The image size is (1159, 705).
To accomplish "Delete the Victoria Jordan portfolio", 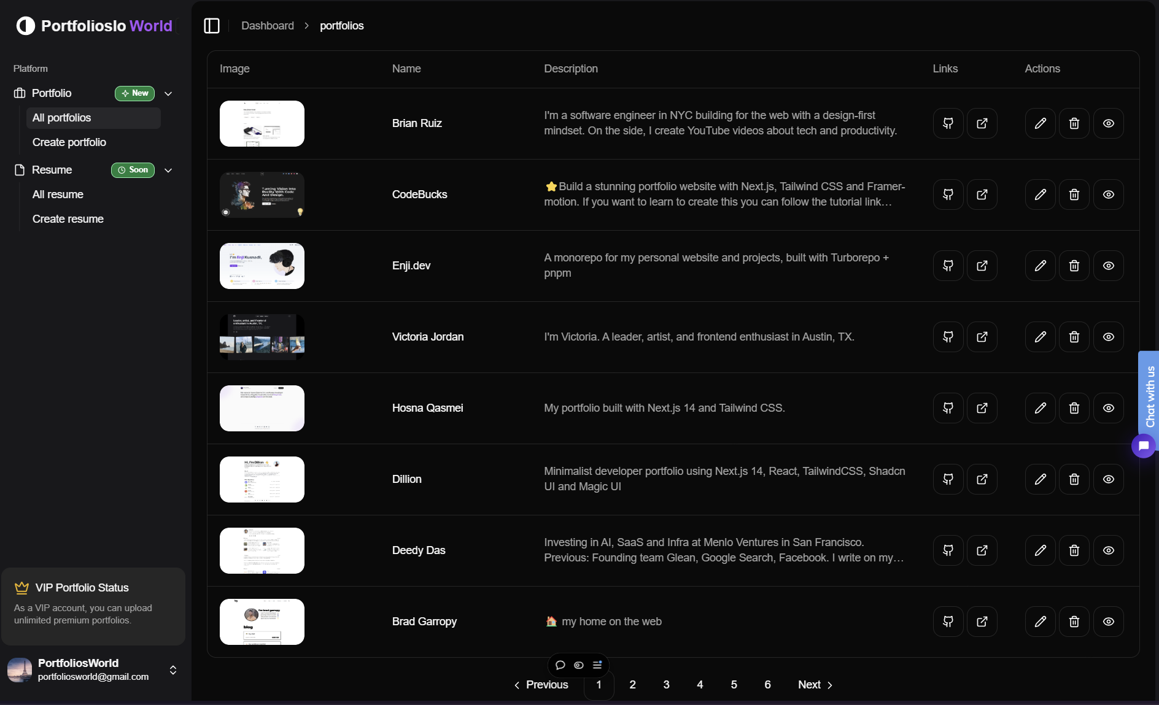I will 1074,337.
